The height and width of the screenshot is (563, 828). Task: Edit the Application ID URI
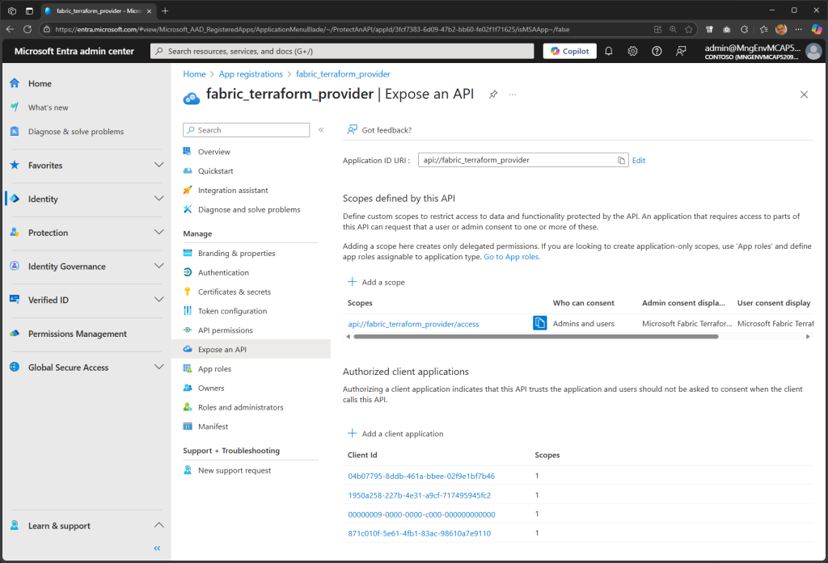click(x=638, y=160)
